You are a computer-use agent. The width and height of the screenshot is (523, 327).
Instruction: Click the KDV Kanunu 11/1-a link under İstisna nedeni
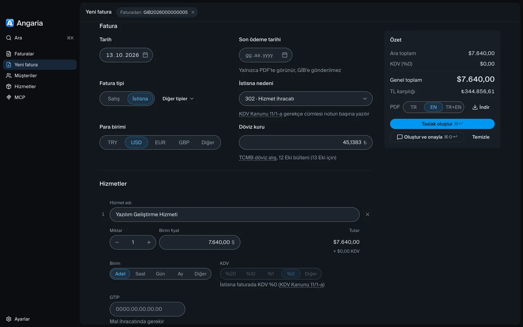coord(260,114)
